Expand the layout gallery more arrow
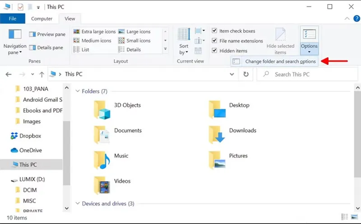The width and height of the screenshot is (361, 224). [165, 49]
